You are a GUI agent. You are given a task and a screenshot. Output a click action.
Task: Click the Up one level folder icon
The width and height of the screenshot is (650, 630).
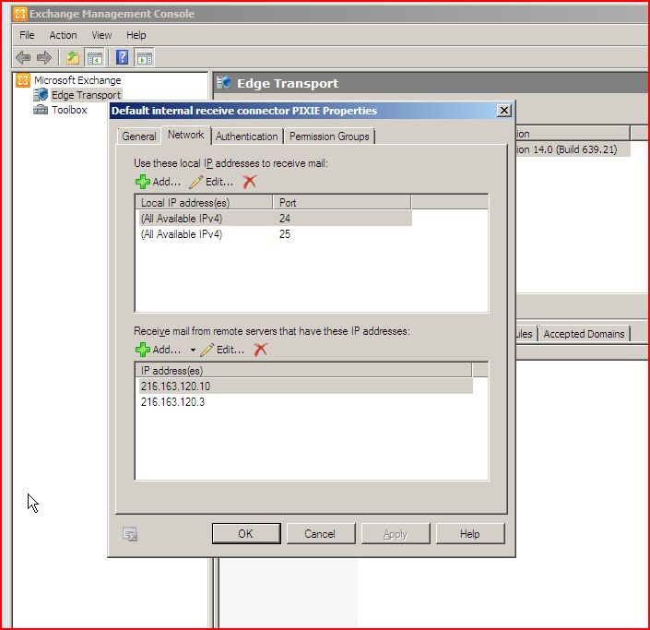[x=73, y=58]
